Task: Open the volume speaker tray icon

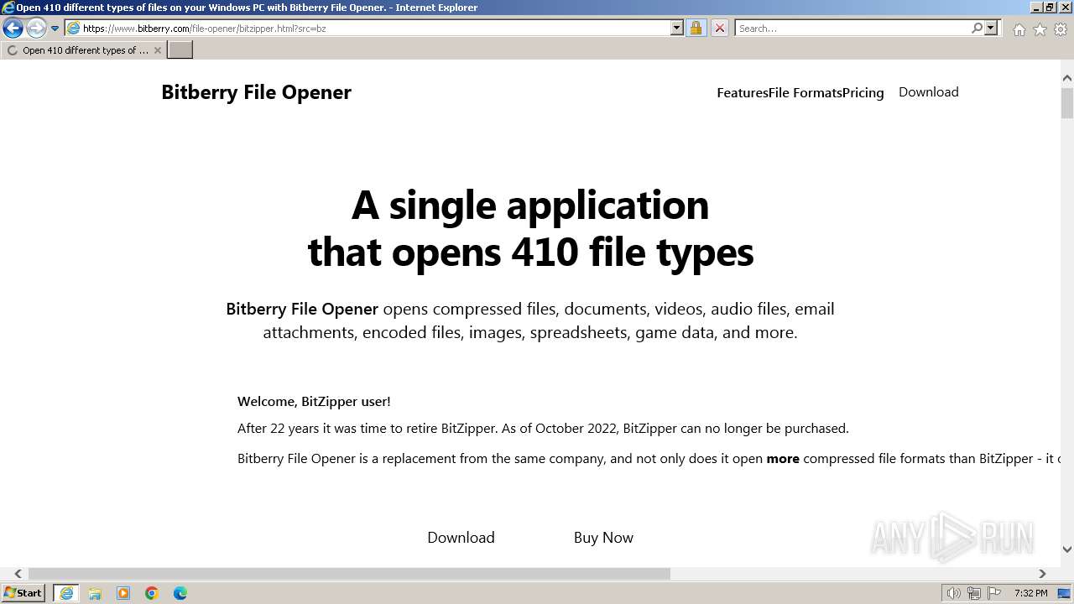Action: [x=954, y=593]
